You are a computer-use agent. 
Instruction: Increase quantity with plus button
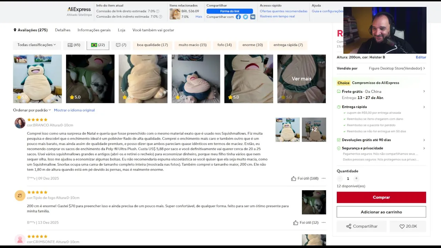click(356, 178)
